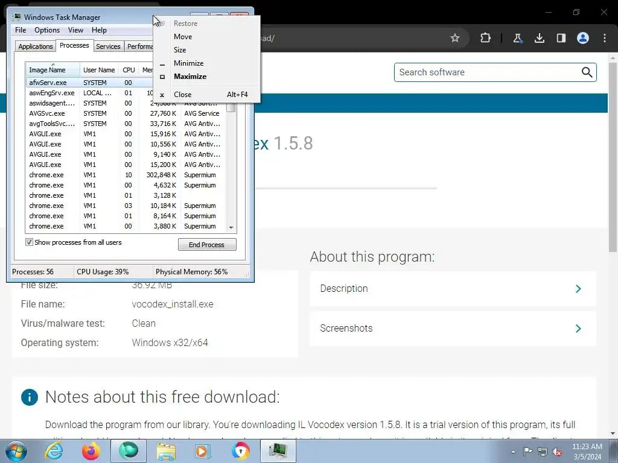The width and height of the screenshot is (618, 463).
Task: Click the Action Center flag tray icon
Action: 527,452
